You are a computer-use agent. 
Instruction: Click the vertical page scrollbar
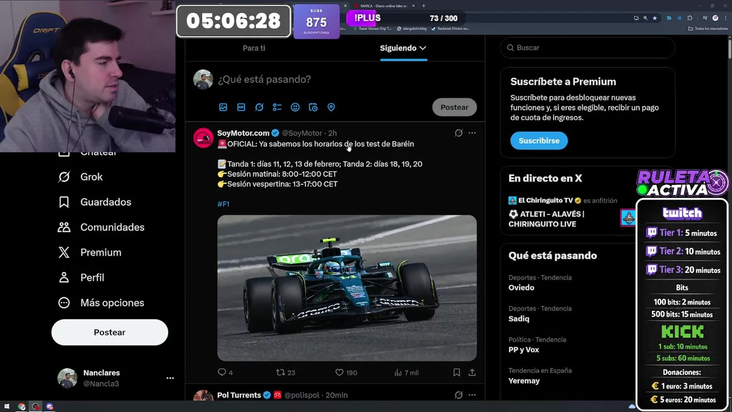point(729,49)
